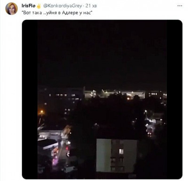
Task: Open the three-dot more options menu
Action: tap(180, 6)
